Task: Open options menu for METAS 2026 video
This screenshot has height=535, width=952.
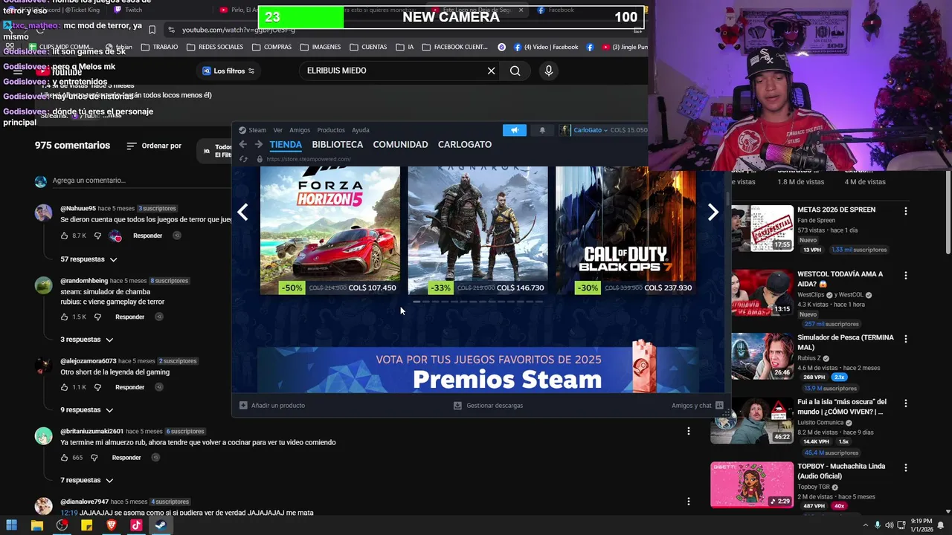Action: pyautogui.click(x=905, y=211)
